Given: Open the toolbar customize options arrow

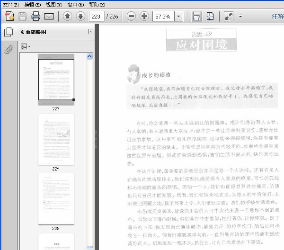Looking at the screenshot, I should click(240, 16).
